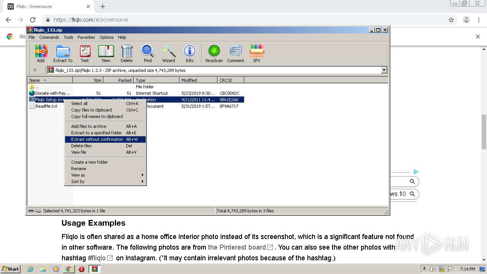Choose 'Copy full names to clipboard'
The image size is (487, 274).
click(105, 116)
